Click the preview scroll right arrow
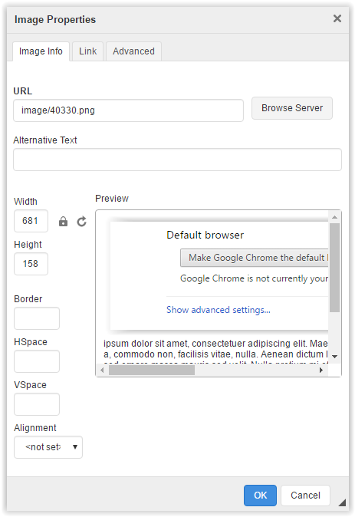355x517 pixels. pos(321,370)
